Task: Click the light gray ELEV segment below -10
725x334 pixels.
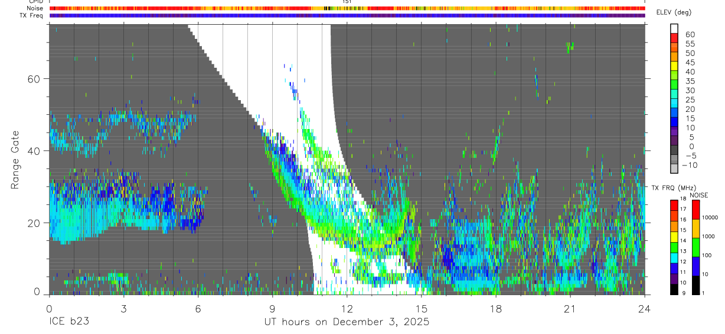Action: coord(674,169)
